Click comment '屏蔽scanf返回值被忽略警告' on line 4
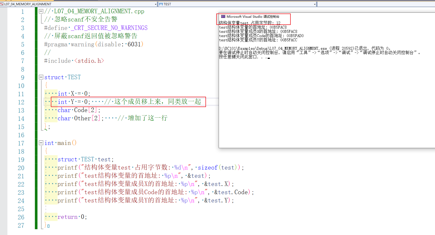 (x=96, y=36)
